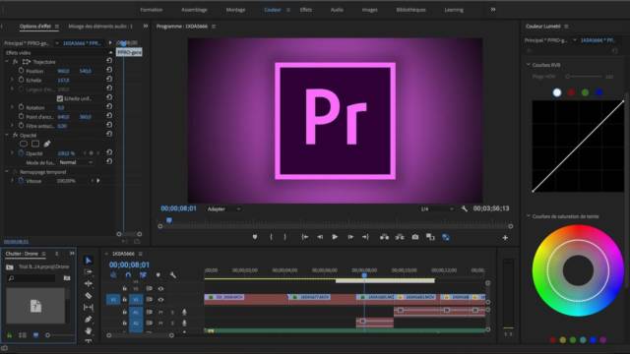630x354 pixels.
Task: Open the Adapter zoom dropdown
Action: 223,208
